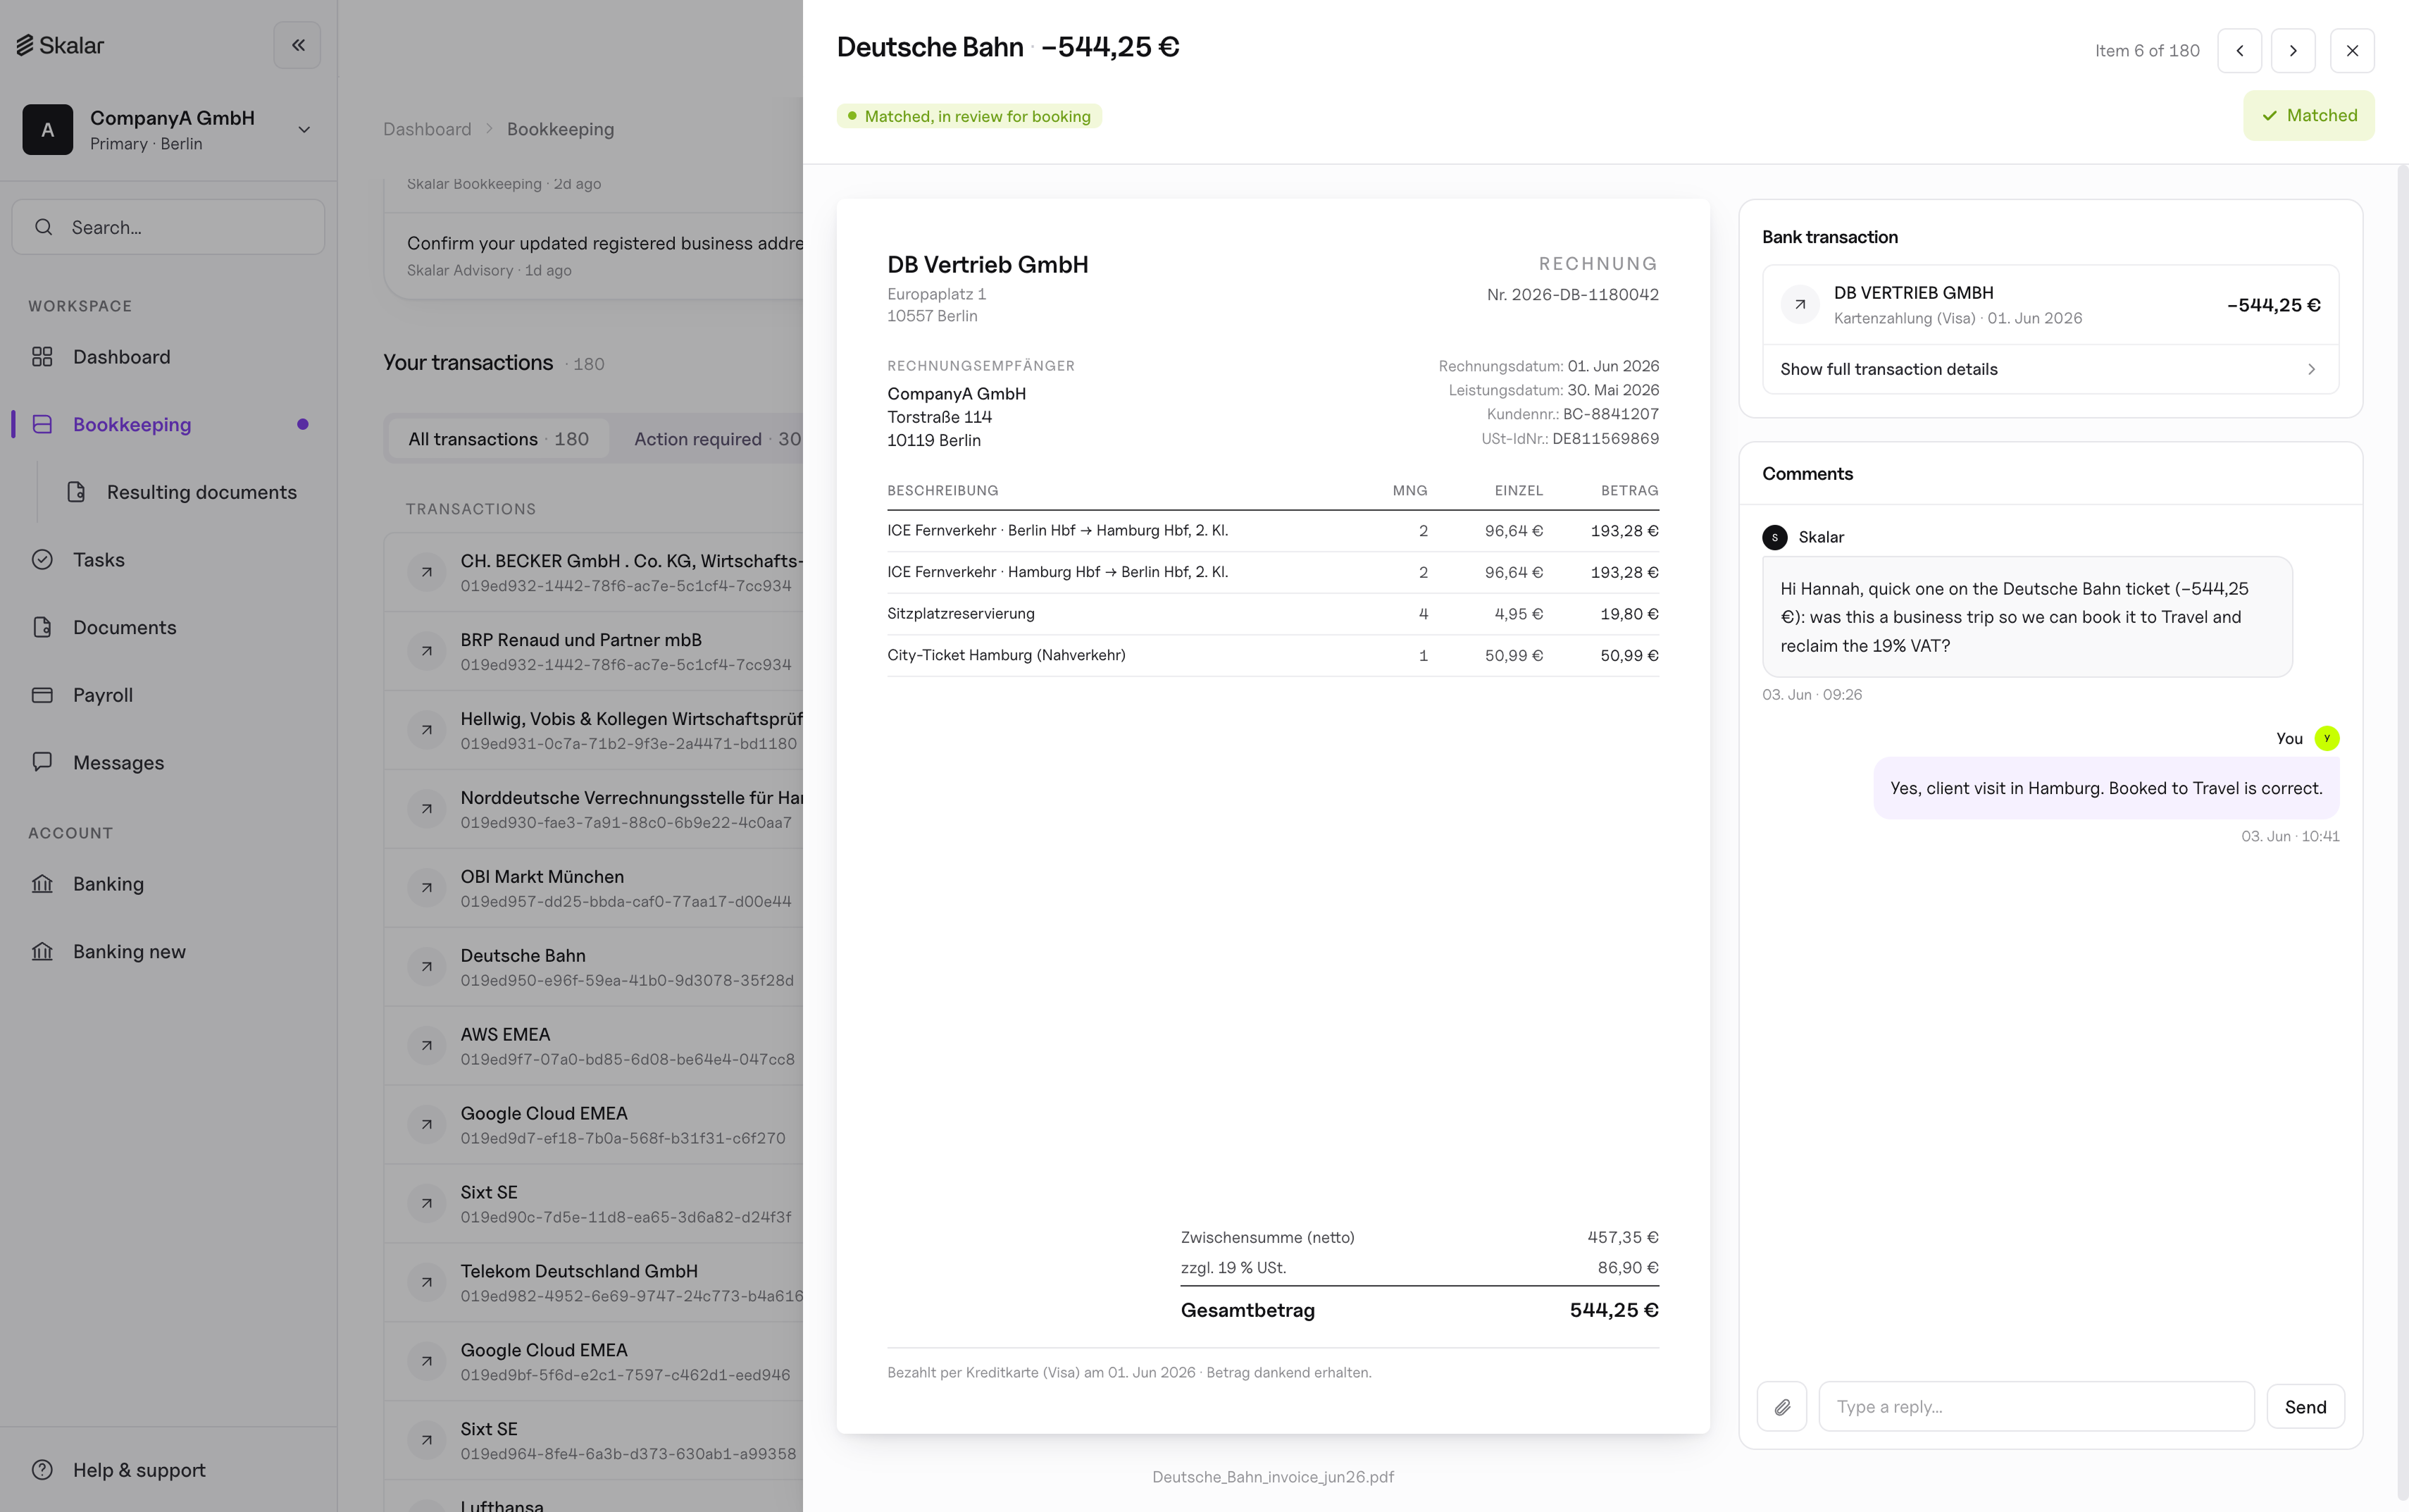Viewport: 2409px width, 1512px height.
Task: Click the Dashboard breadcrumb link
Action: [x=427, y=129]
